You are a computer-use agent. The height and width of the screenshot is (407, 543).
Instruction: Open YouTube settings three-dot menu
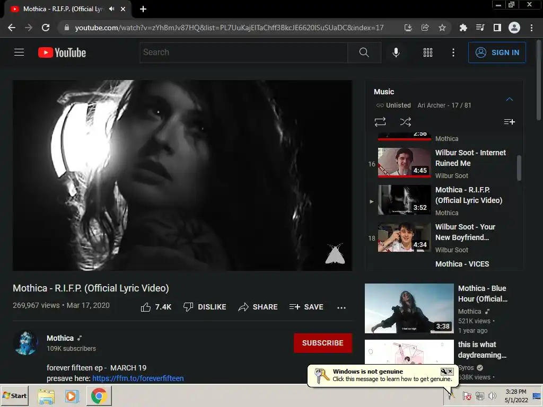[x=453, y=52]
